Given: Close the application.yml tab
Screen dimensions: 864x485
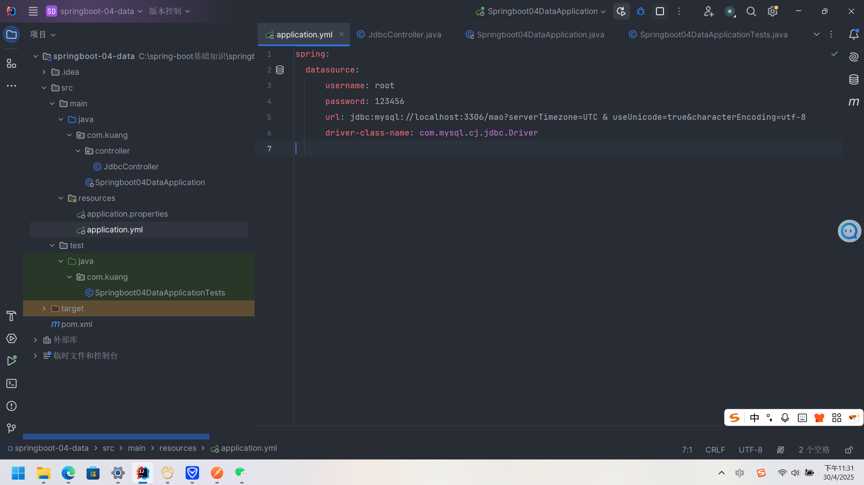Looking at the screenshot, I should coord(341,34).
